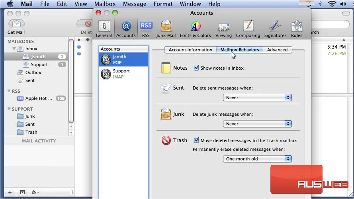Screen dimensions: 354x199
Task: Toggle Move deleted messages to Trash checkbox
Action: (196, 140)
